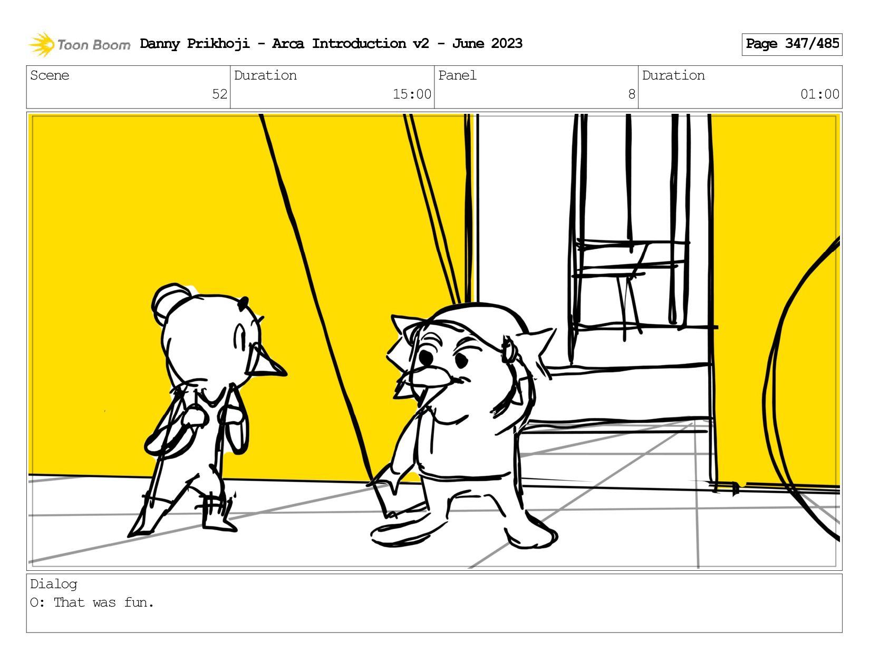Select the scene number '52'

(x=219, y=94)
